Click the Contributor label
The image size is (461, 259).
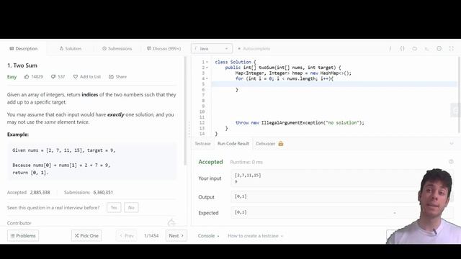point(19,223)
